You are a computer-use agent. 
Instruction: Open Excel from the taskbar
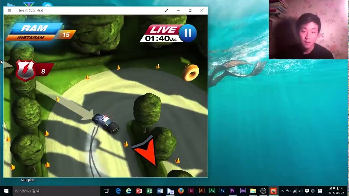pos(149,191)
